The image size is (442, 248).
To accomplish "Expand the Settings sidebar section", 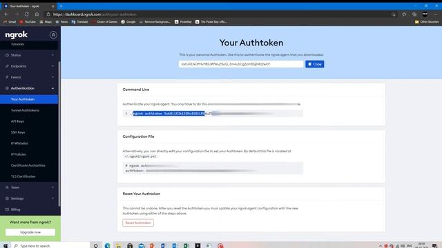I will [x=29, y=198].
